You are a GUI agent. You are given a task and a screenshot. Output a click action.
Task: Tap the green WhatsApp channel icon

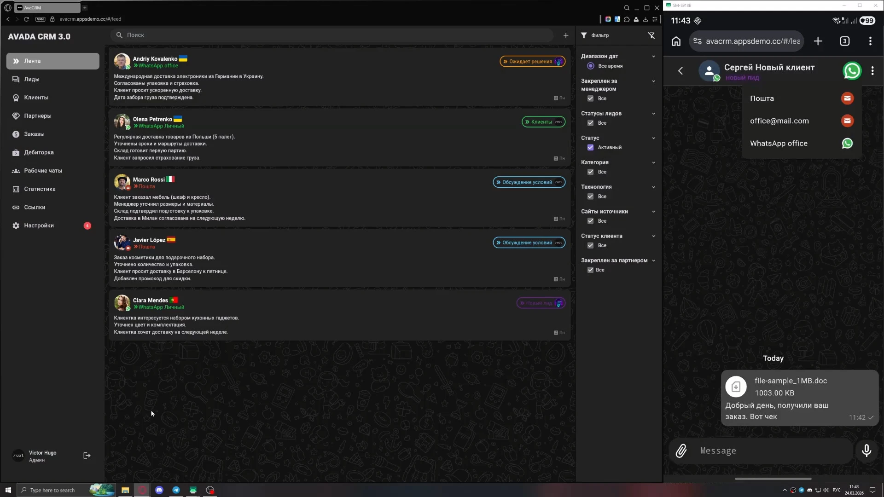[x=852, y=71]
